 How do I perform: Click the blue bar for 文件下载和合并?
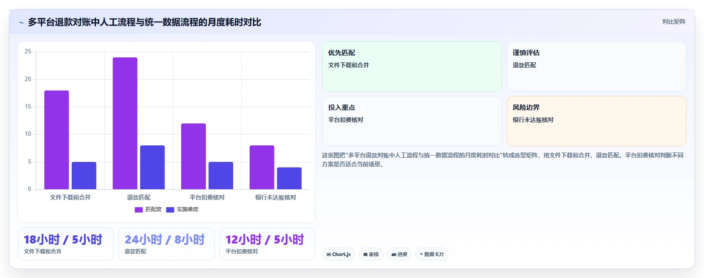pos(84,175)
